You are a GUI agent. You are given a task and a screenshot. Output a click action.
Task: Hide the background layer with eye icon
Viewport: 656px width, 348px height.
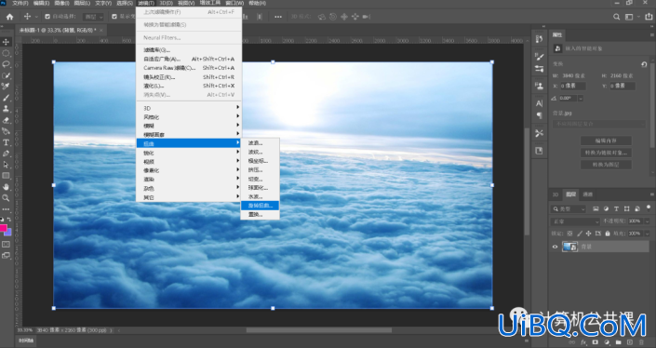555,247
